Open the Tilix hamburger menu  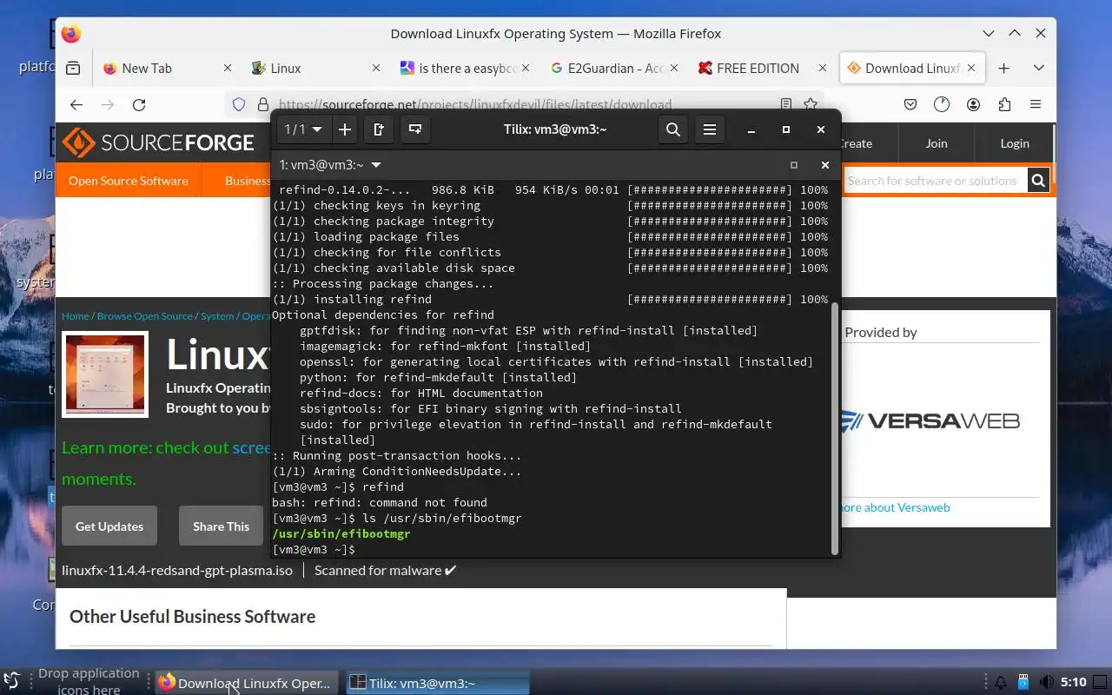pos(710,129)
